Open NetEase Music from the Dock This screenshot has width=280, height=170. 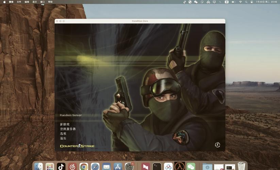72,166
